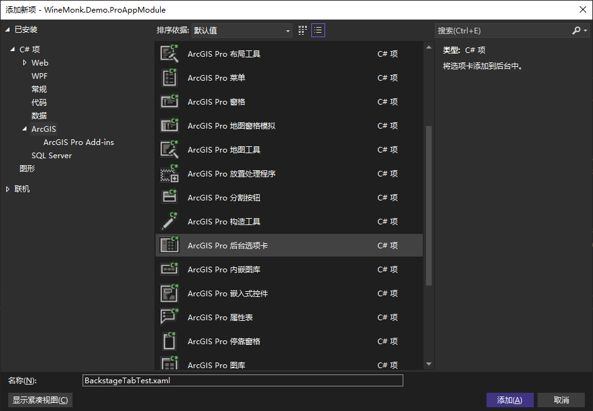Viewport: 593px width, 411px height.
Task: Select the ArcGIS Pro 属性表 icon
Action: (x=169, y=317)
